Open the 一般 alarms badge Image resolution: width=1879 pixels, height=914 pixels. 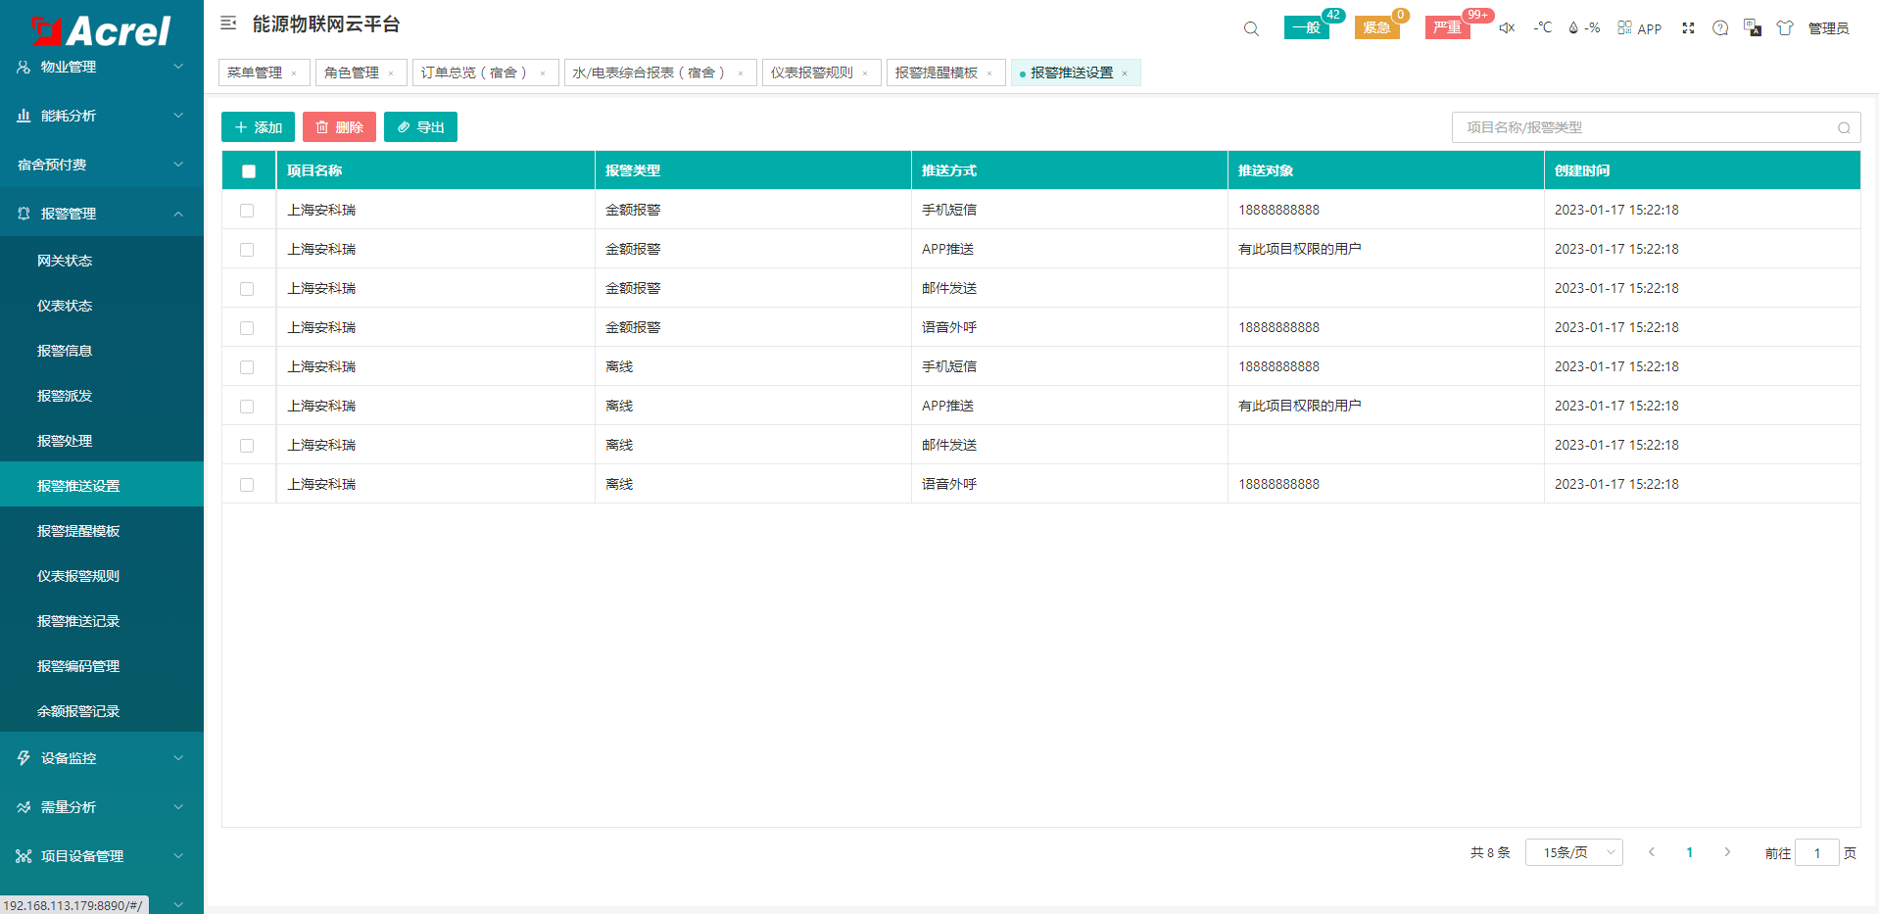[x=1307, y=27]
